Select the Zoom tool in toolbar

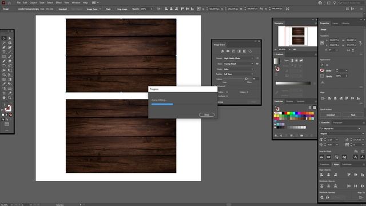(10, 98)
